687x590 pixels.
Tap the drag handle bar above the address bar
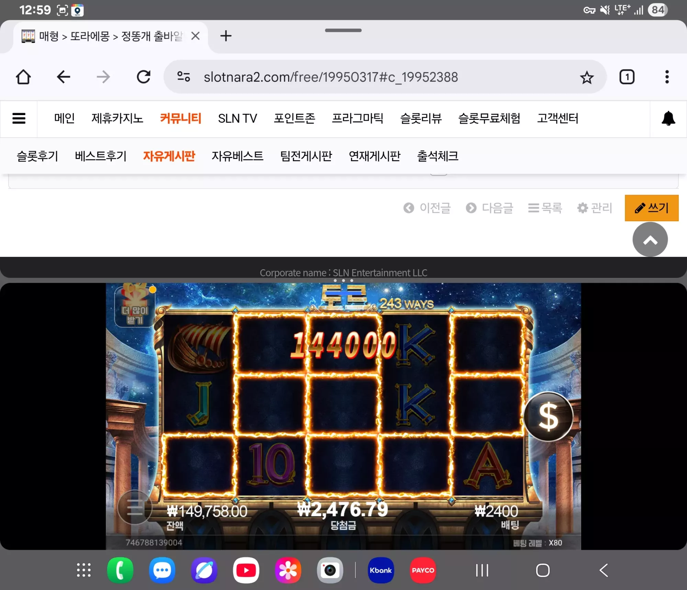point(343,30)
